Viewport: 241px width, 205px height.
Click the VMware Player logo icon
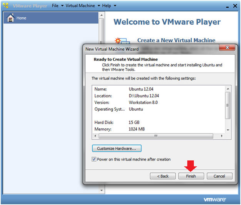(6, 6)
